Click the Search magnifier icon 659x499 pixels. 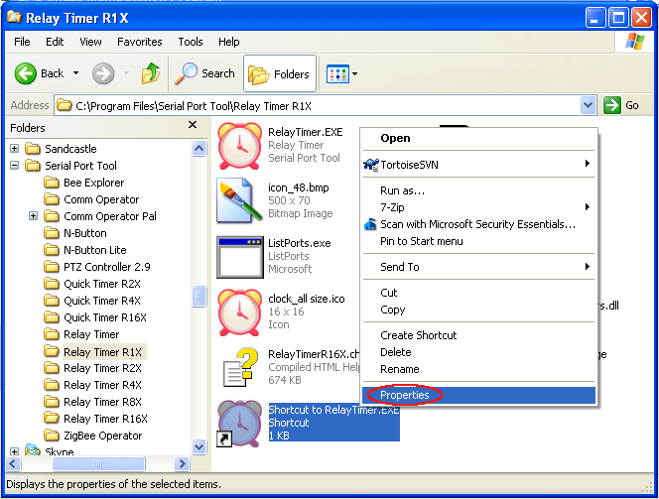186,73
